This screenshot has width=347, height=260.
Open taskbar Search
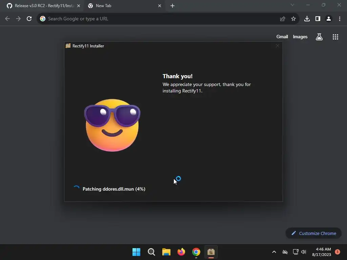tap(151, 252)
